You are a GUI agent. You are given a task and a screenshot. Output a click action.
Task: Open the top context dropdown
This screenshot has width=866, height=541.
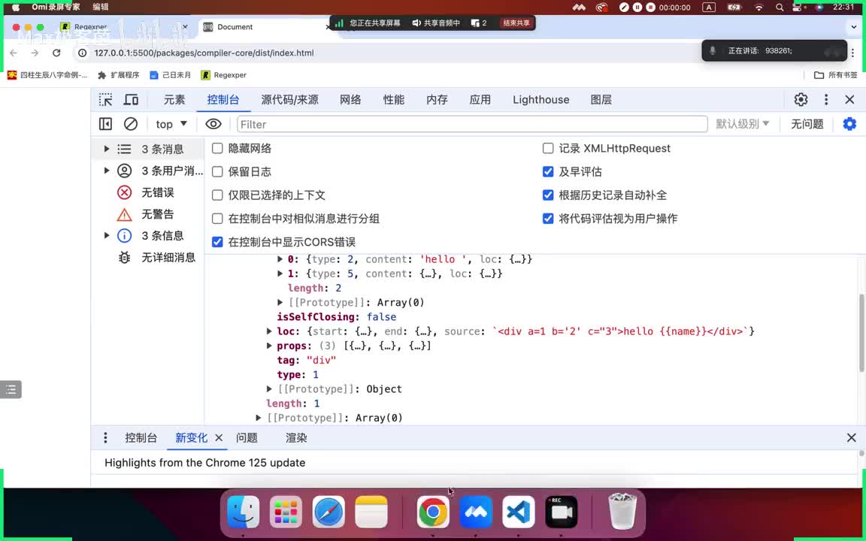pos(171,124)
